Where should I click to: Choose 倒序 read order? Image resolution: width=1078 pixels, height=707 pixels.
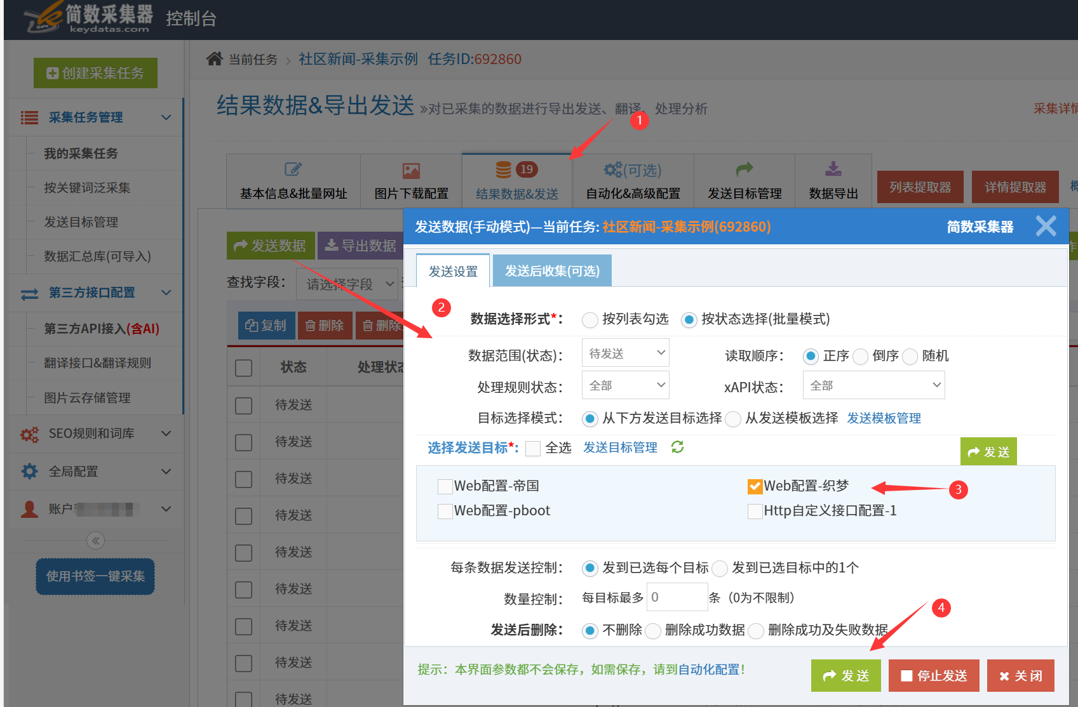(x=860, y=357)
